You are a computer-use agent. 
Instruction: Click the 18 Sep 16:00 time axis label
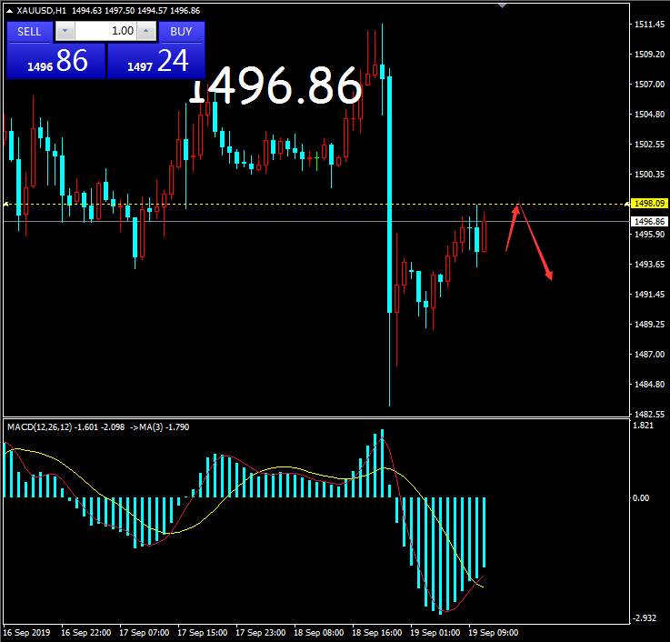(377, 633)
